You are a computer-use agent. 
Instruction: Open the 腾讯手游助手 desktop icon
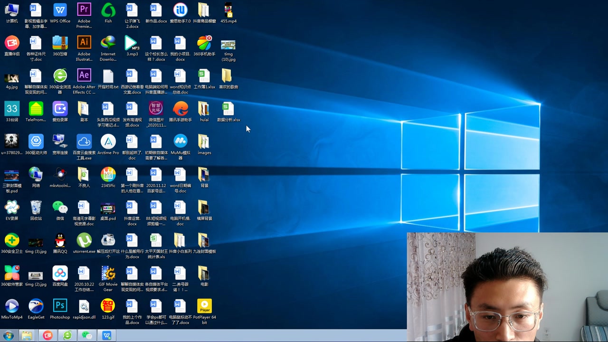[x=180, y=112]
